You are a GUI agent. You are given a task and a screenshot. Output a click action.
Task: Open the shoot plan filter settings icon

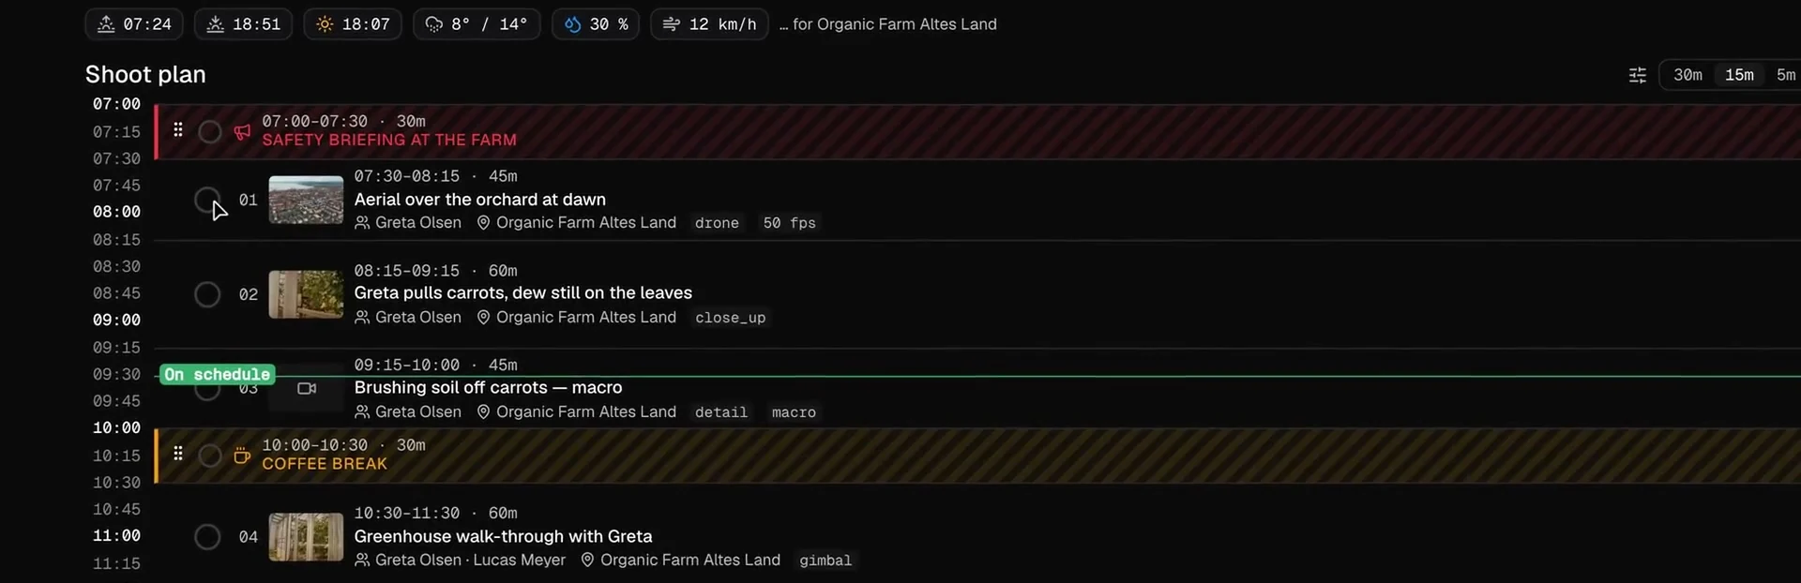pyautogui.click(x=1638, y=75)
